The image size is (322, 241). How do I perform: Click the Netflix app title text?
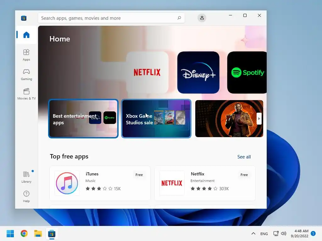(x=197, y=174)
